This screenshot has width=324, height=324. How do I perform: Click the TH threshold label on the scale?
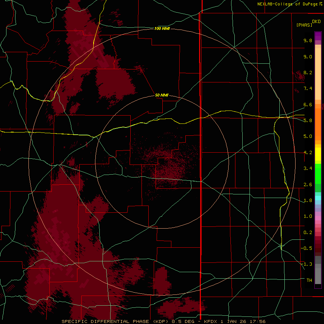309,280
